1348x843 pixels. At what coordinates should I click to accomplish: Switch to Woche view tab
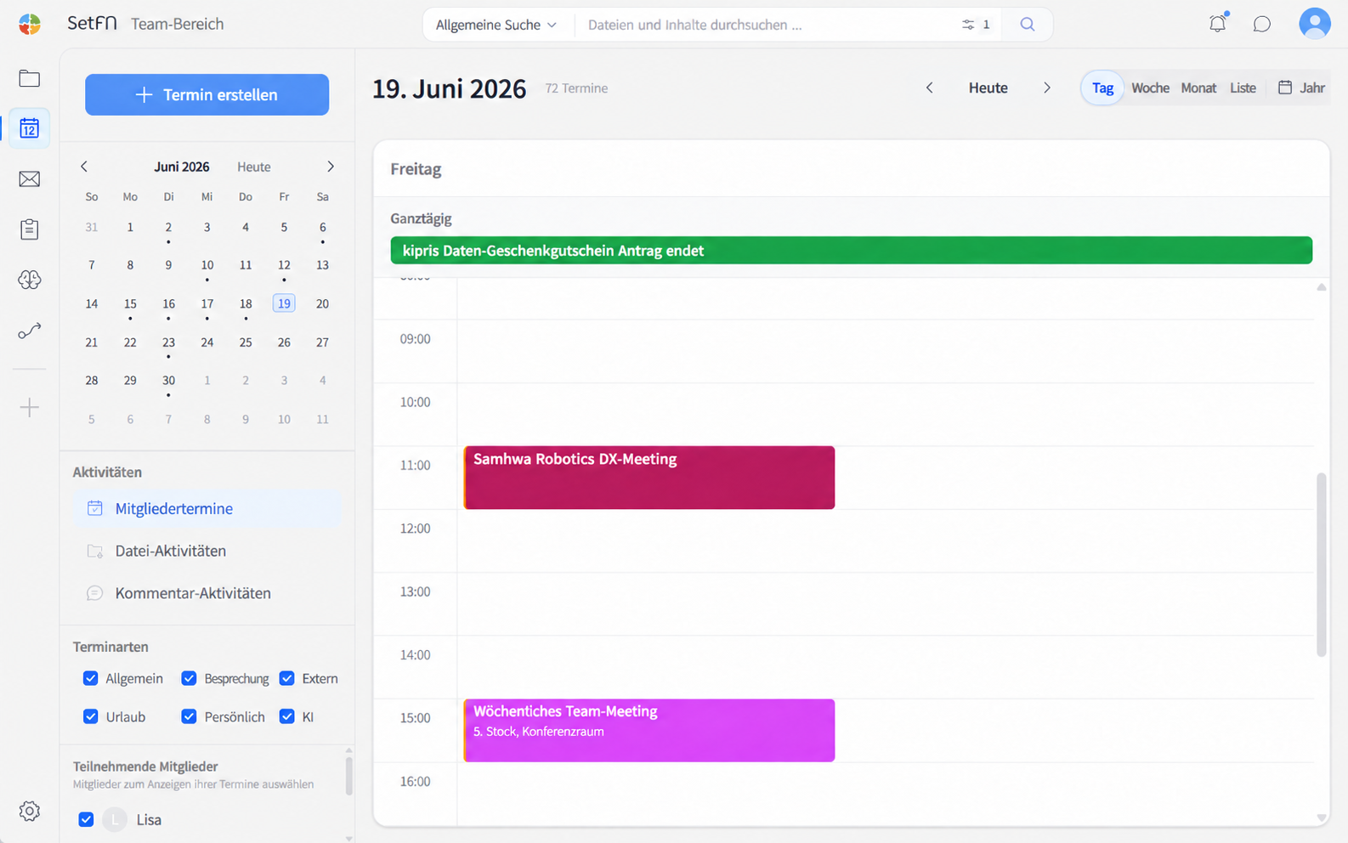1150,88
